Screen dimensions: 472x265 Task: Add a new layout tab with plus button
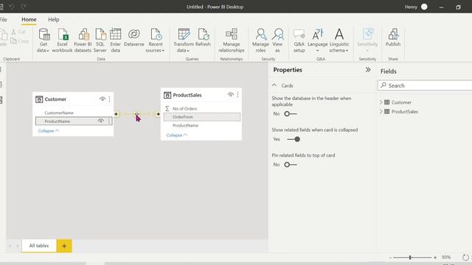[x=64, y=246]
